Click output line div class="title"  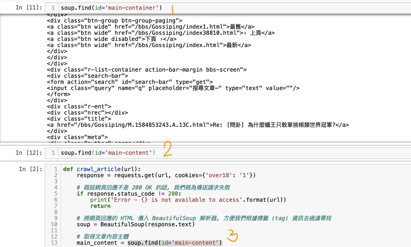coord(79,119)
